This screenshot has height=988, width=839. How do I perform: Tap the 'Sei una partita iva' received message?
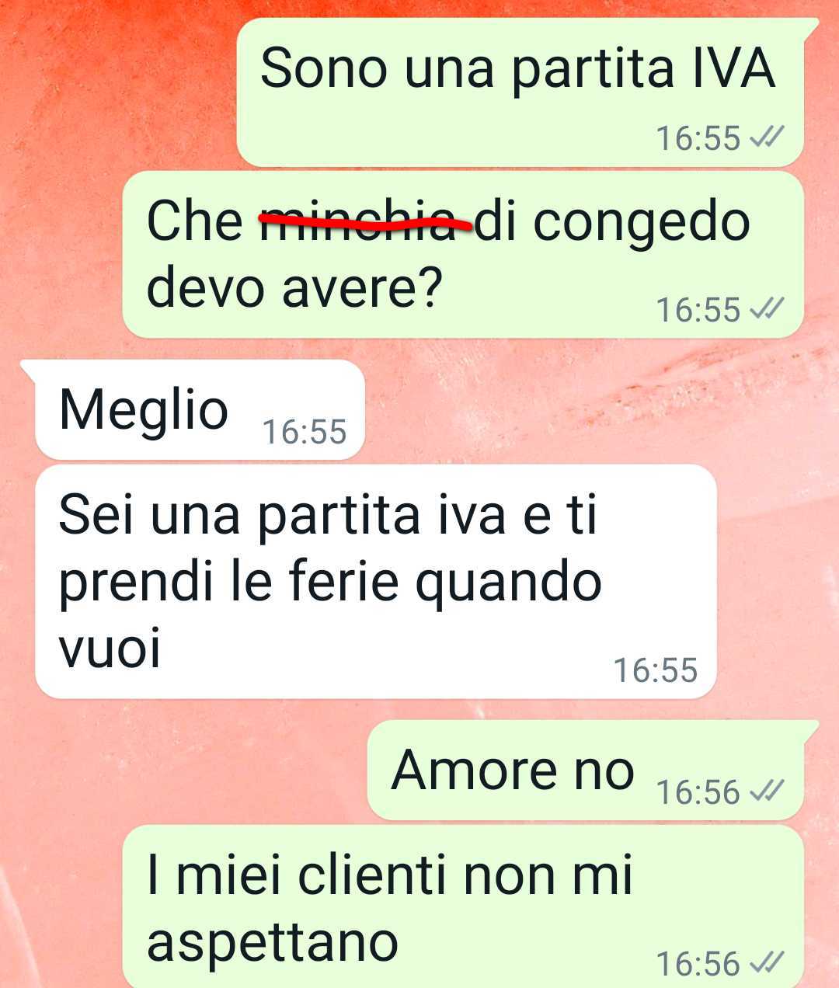tap(375, 582)
